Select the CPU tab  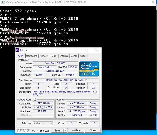pos(20,56)
